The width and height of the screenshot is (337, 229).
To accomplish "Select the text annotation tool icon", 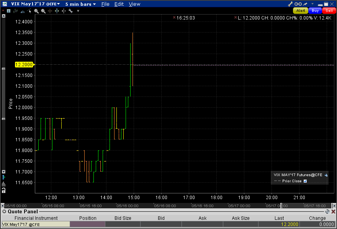I will coord(8,11).
